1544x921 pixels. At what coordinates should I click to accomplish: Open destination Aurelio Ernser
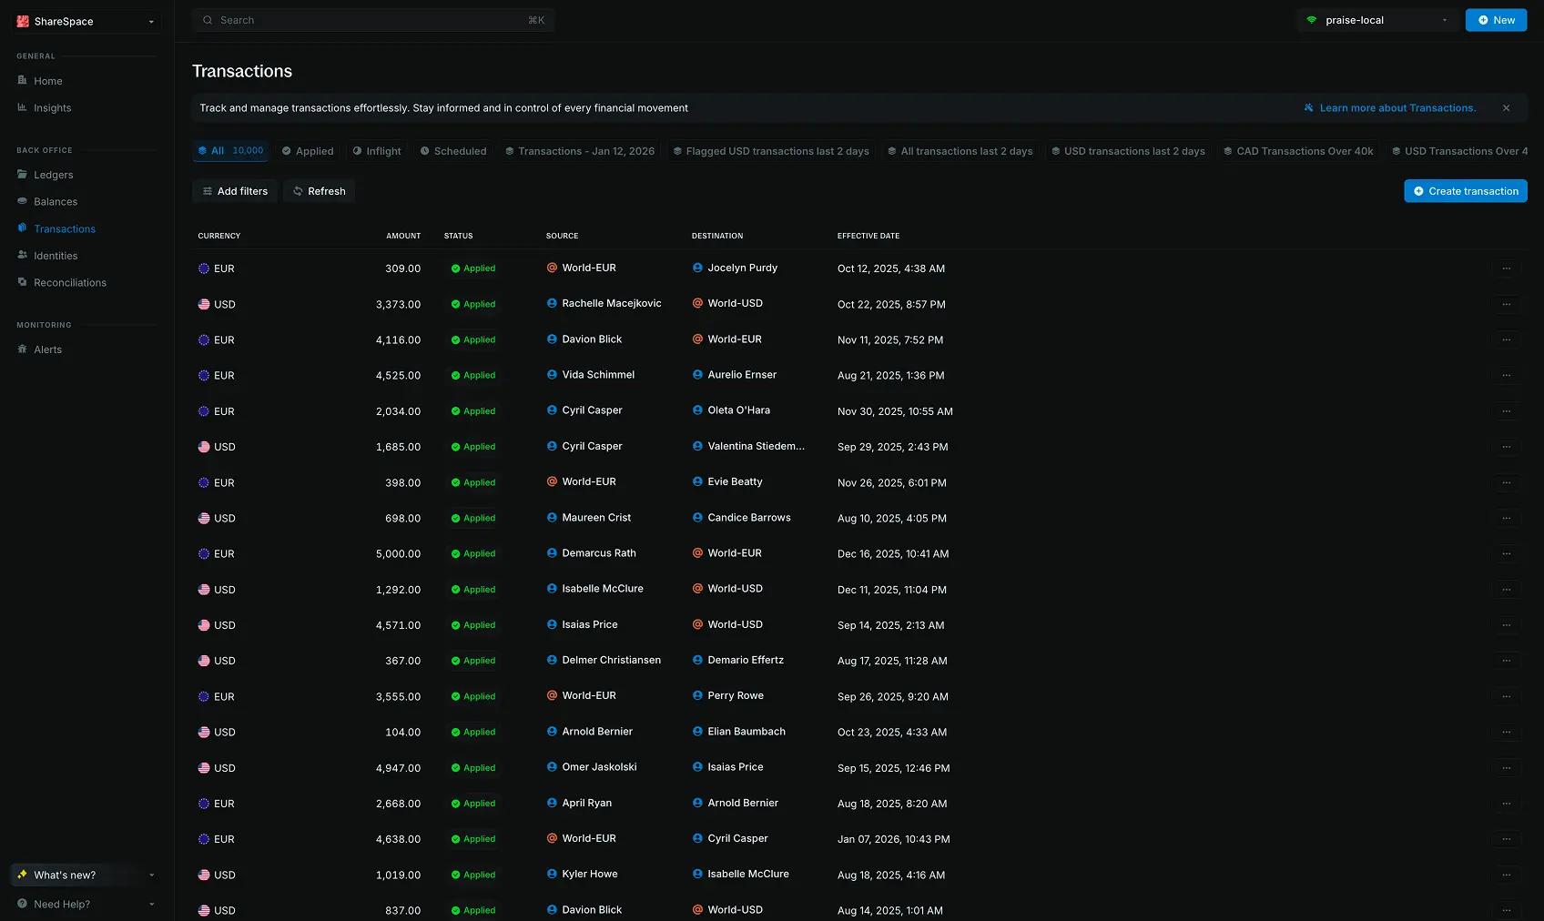pos(742,374)
